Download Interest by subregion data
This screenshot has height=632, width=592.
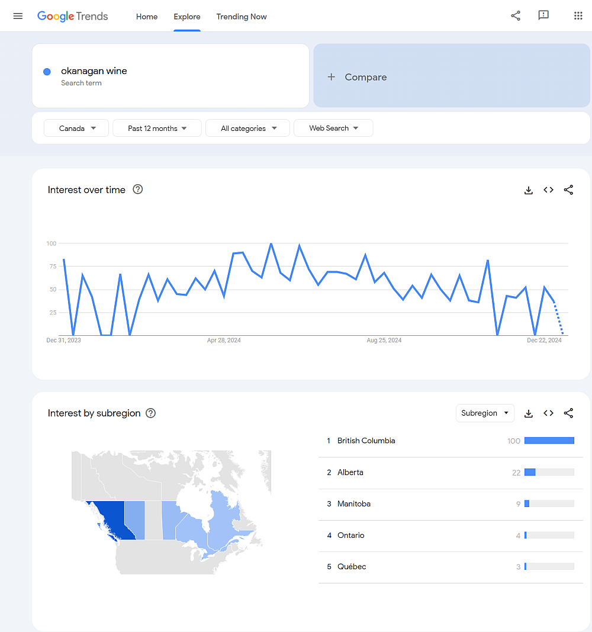coord(529,413)
